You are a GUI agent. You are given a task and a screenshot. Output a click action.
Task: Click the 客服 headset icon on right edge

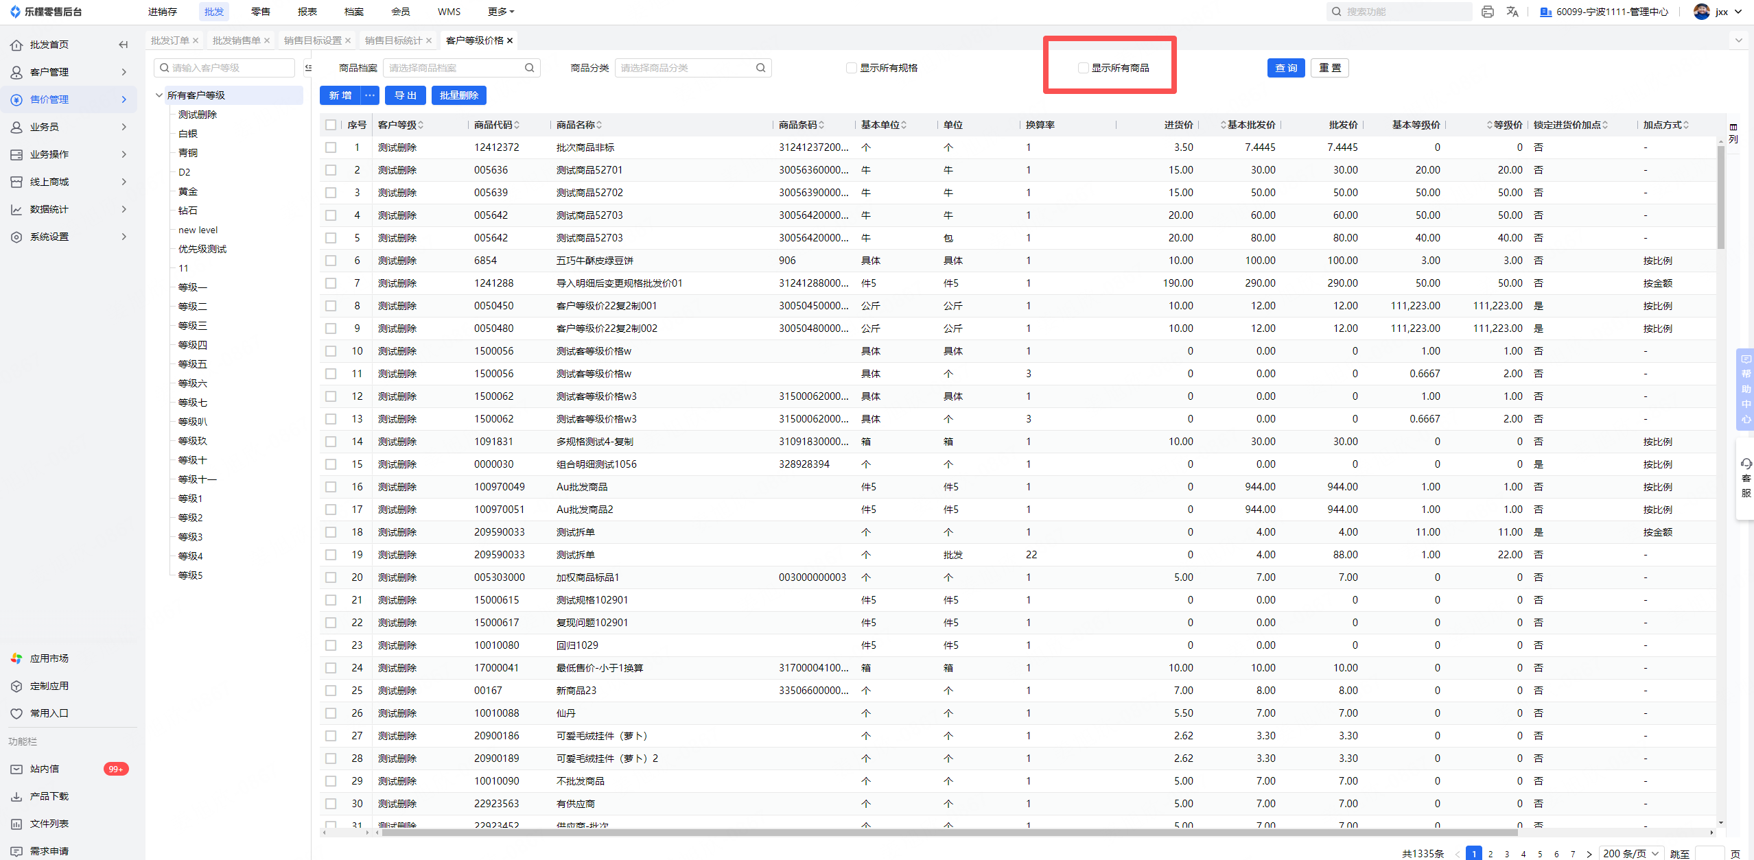[1746, 464]
